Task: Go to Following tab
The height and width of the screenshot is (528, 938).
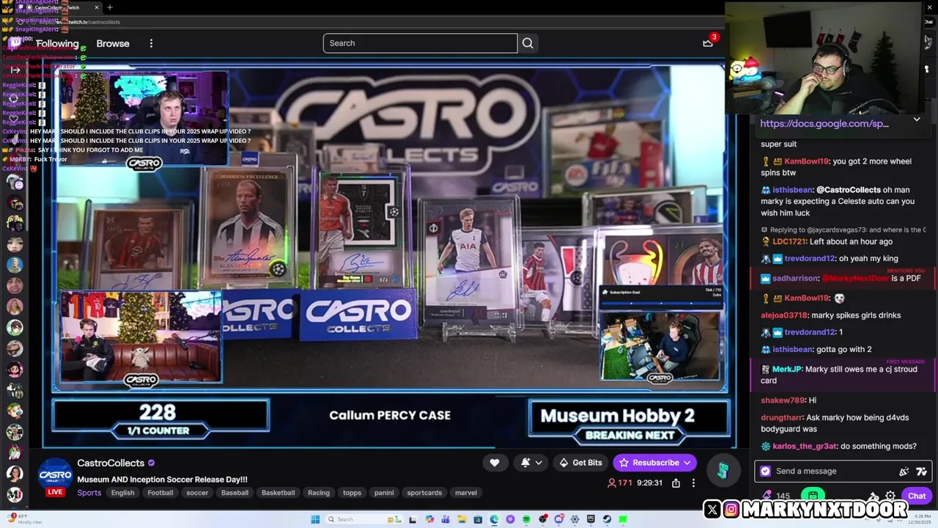Action: coord(57,43)
